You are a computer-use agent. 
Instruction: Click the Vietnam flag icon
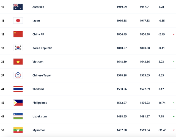(18, 62)
